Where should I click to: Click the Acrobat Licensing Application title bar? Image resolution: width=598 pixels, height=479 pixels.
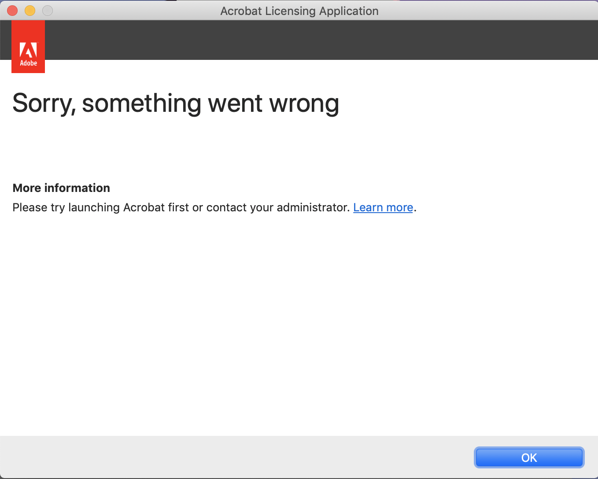(299, 11)
